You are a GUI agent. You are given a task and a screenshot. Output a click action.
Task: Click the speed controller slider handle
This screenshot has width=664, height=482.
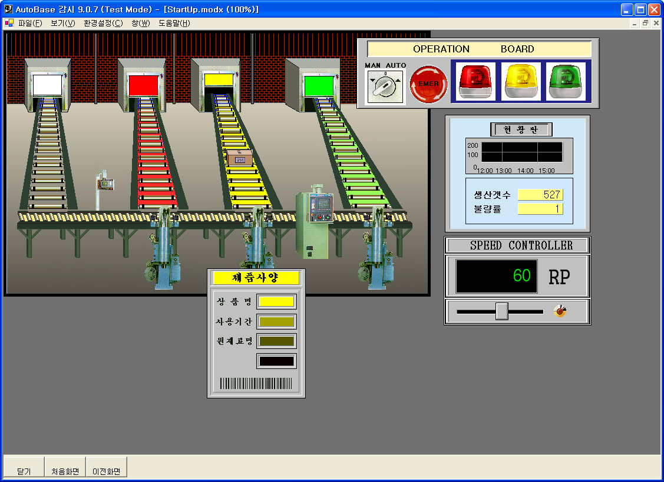pyautogui.click(x=501, y=311)
